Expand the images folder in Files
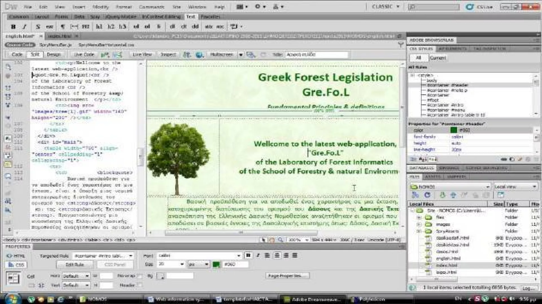The height and width of the screenshot is (304, 542). click(x=419, y=225)
